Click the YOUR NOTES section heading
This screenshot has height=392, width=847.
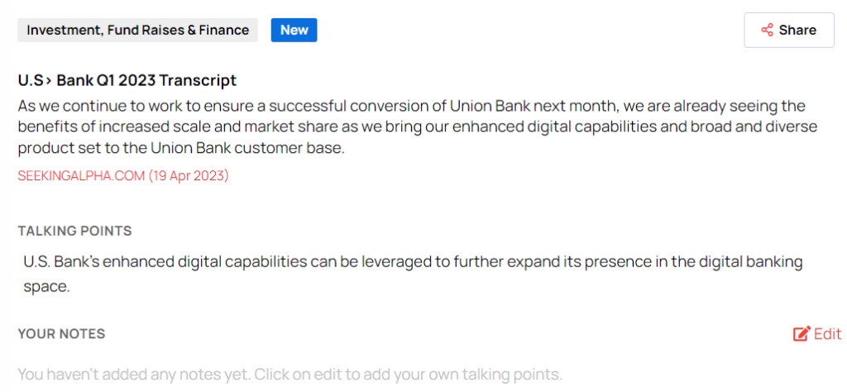pos(61,334)
